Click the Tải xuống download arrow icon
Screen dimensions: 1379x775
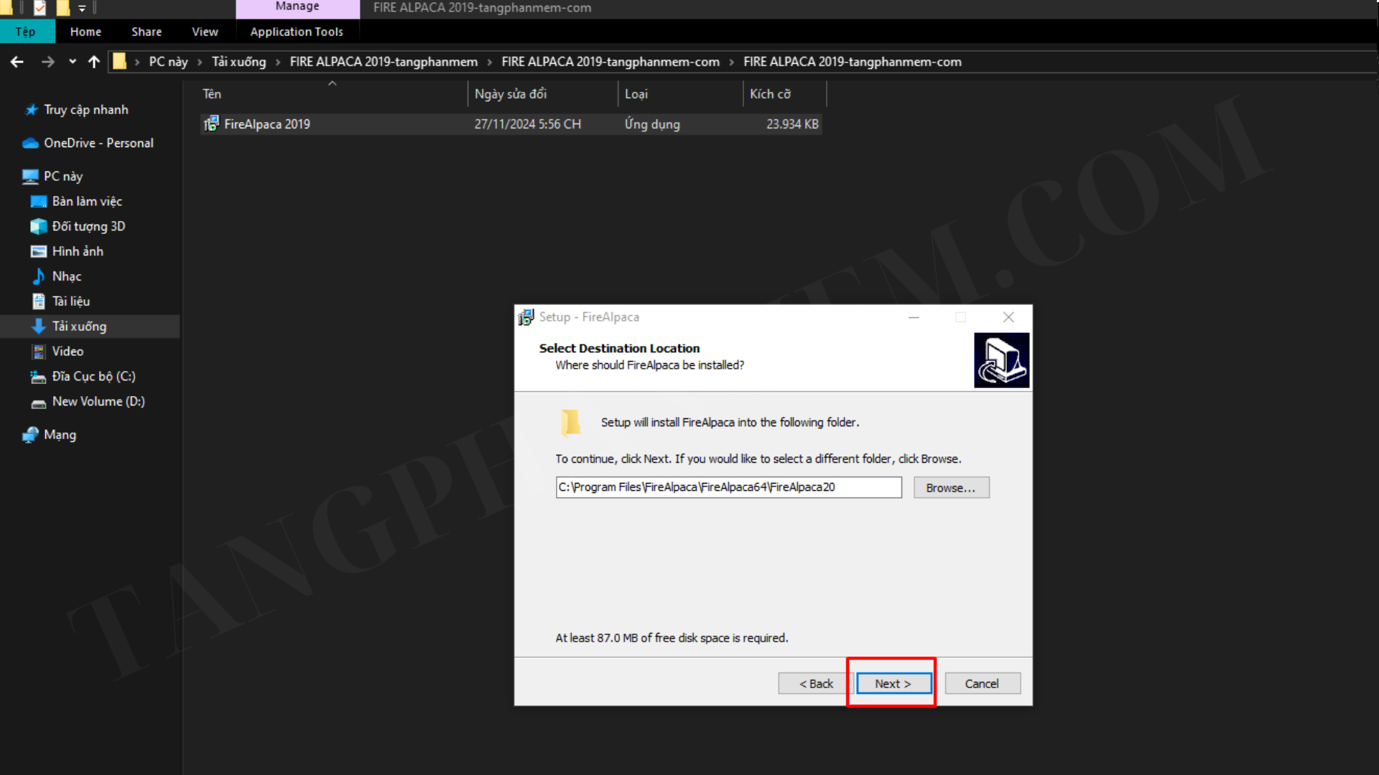[39, 327]
